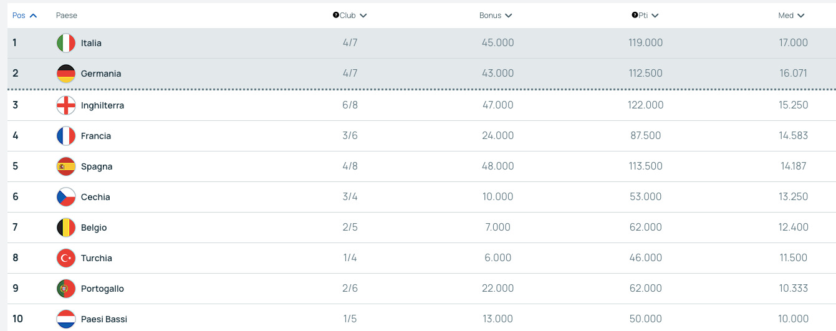Click the Germania flag icon
This screenshot has width=836, height=331.
(x=66, y=74)
